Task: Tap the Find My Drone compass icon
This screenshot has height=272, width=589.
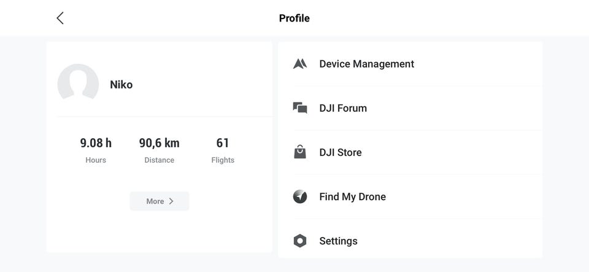Action: click(x=300, y=196)
